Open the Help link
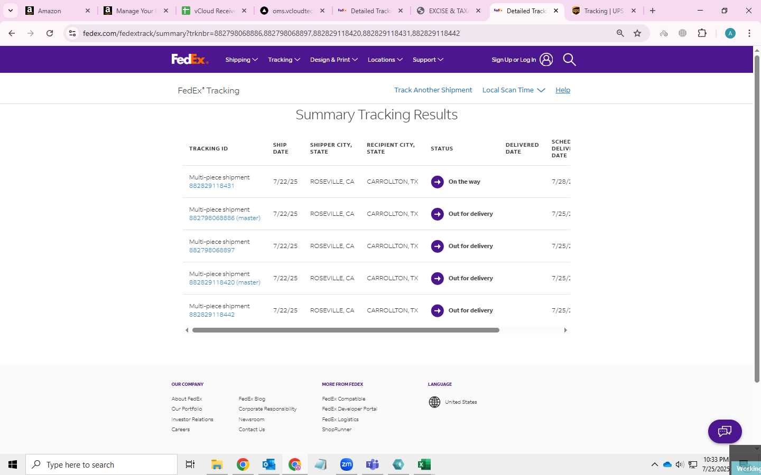Viewport: 761px width, 475px height. click(563, 90)
